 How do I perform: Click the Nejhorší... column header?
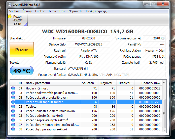click(108, 83)
